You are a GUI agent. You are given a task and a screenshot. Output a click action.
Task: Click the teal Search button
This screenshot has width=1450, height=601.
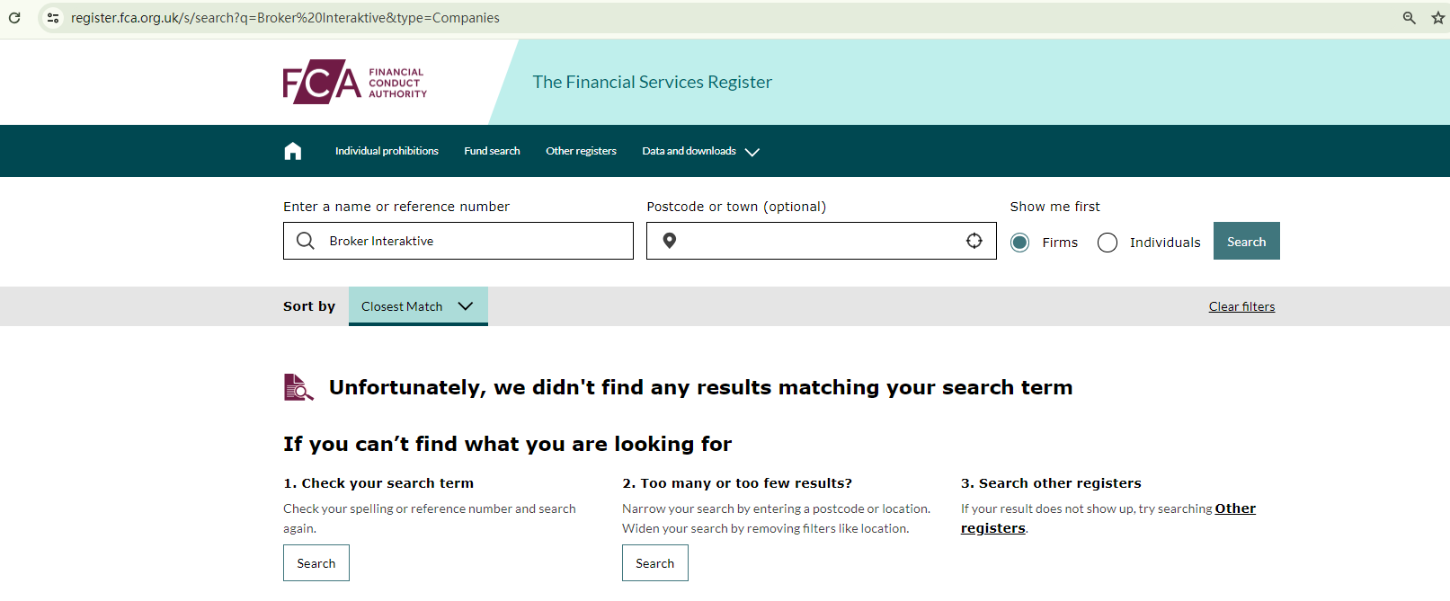1246,241
